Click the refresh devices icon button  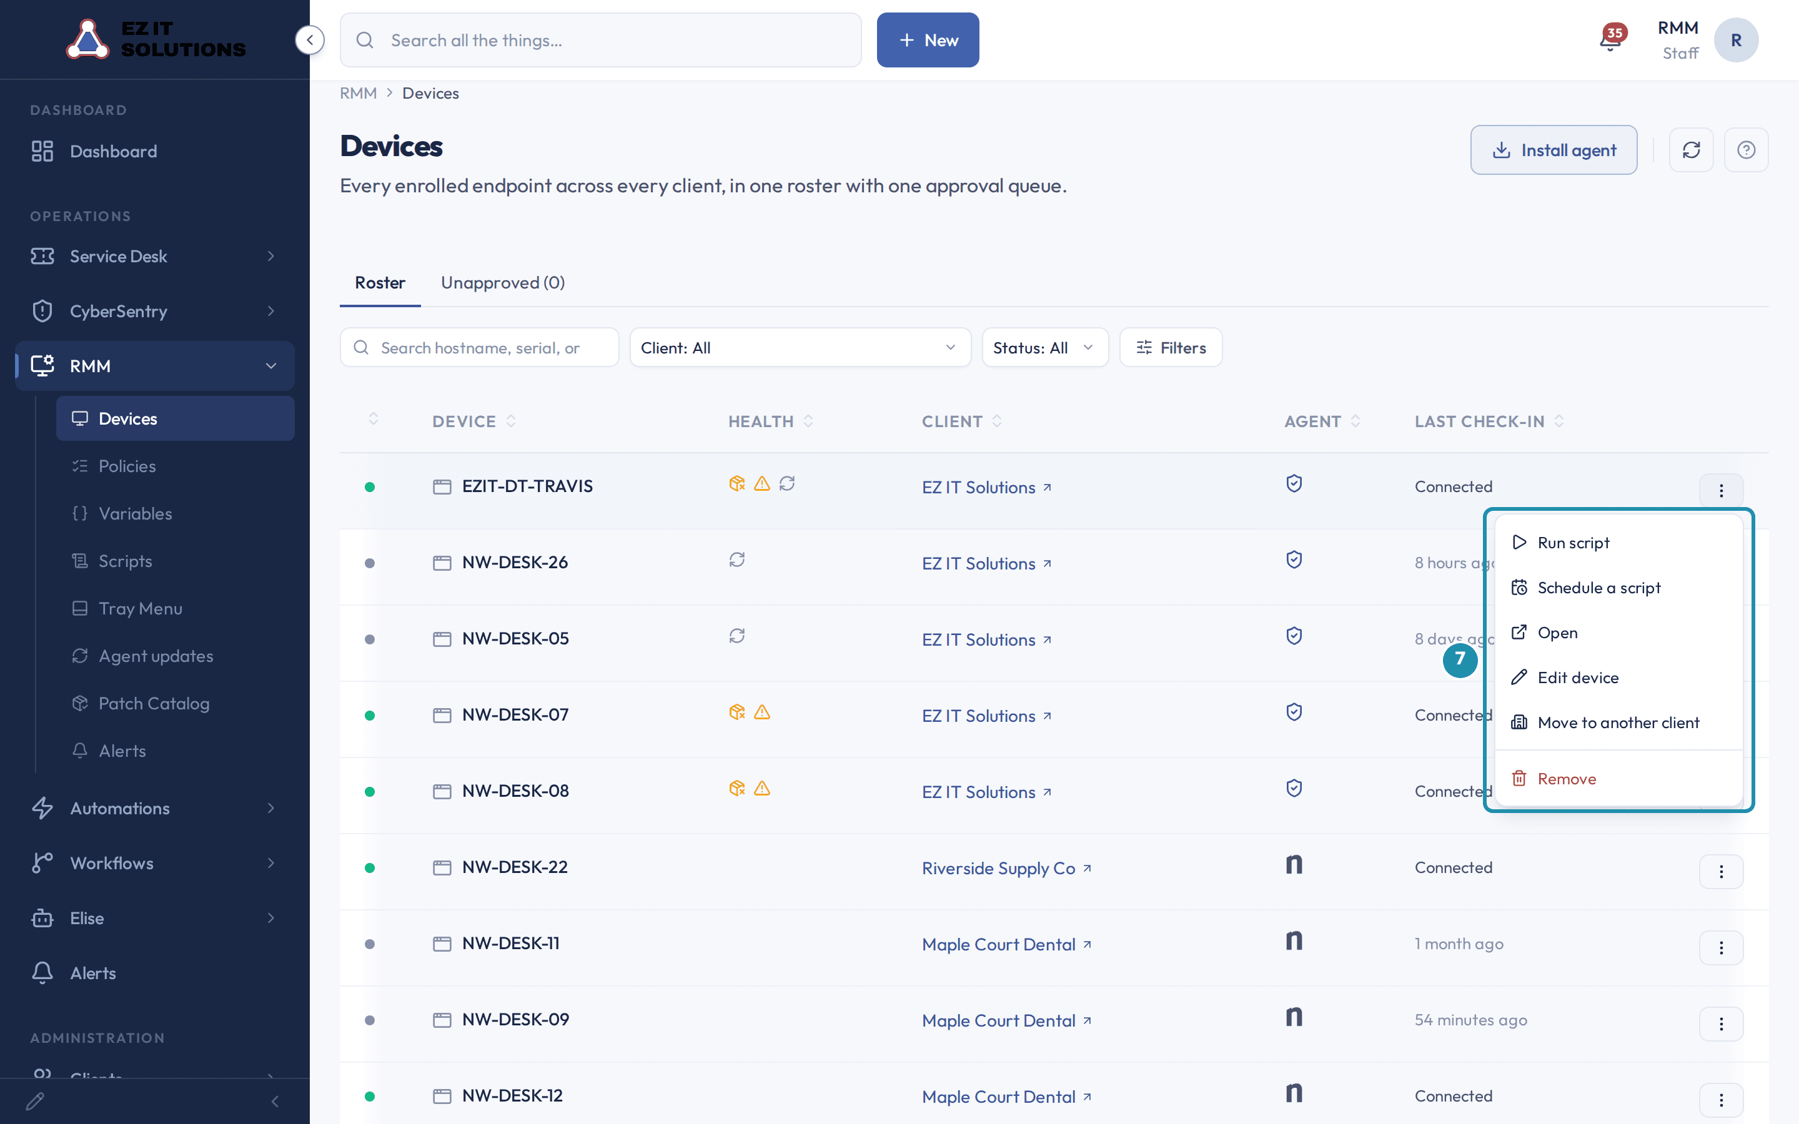[x=1691, y=150]
